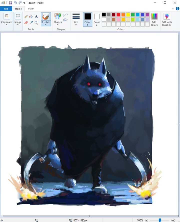Select the Text tool
180x222 pixels.
pos(36,16)
